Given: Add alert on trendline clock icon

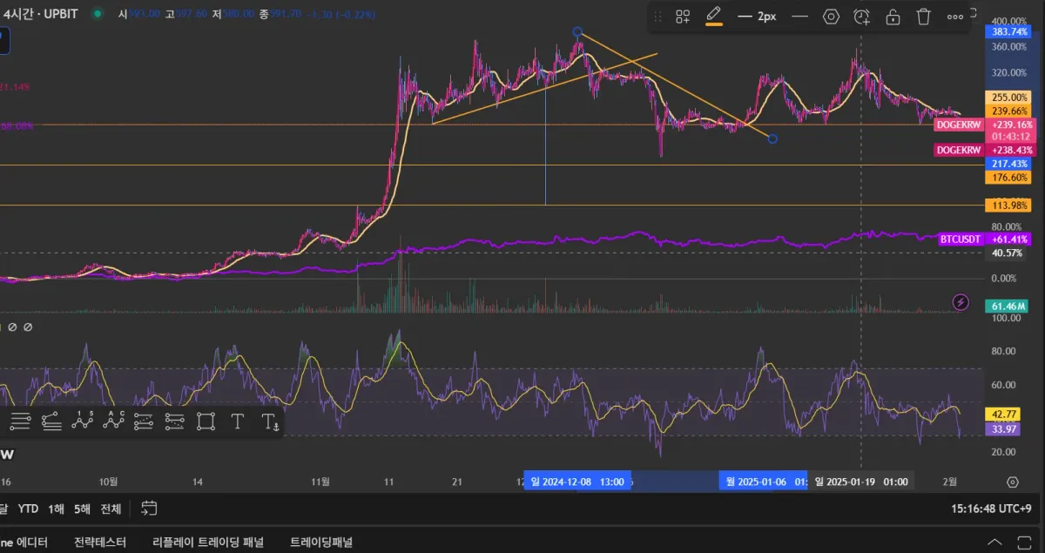Looking at the screenshot, I should coord(861,17).
